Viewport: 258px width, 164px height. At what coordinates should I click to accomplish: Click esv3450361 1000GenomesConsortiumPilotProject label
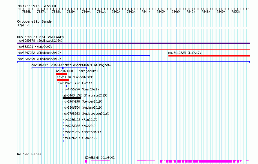[71, 65]
